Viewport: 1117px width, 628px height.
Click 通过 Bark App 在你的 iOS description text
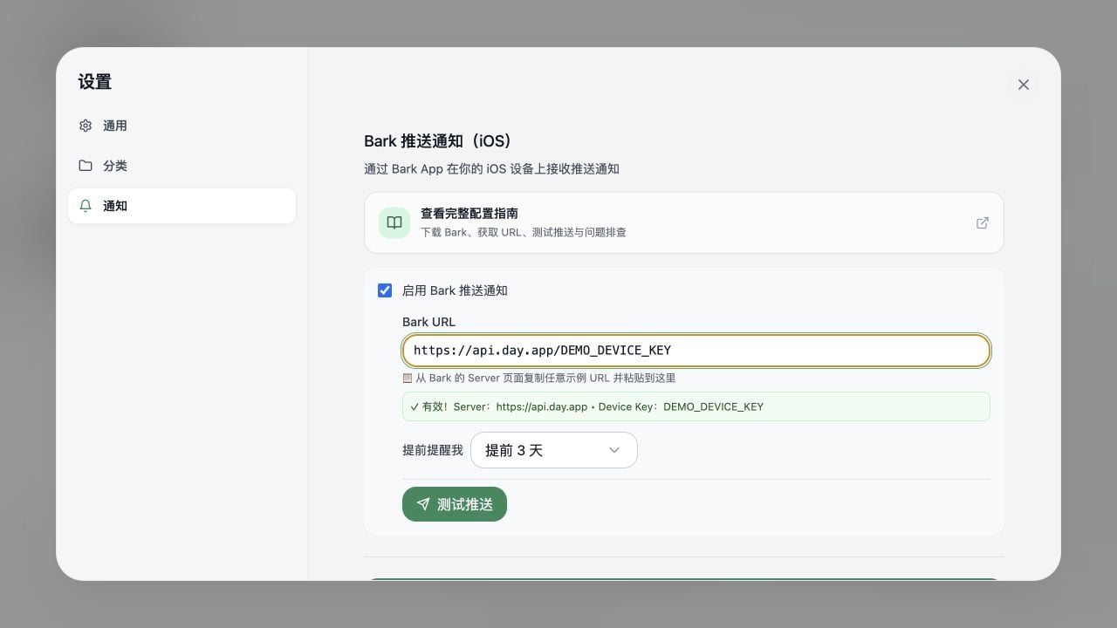[x=491, y=169]
